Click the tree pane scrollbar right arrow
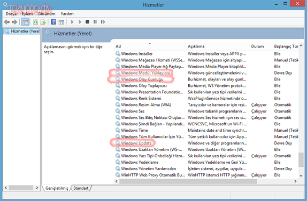Screen dimensions: 307x201 [37, 188]
